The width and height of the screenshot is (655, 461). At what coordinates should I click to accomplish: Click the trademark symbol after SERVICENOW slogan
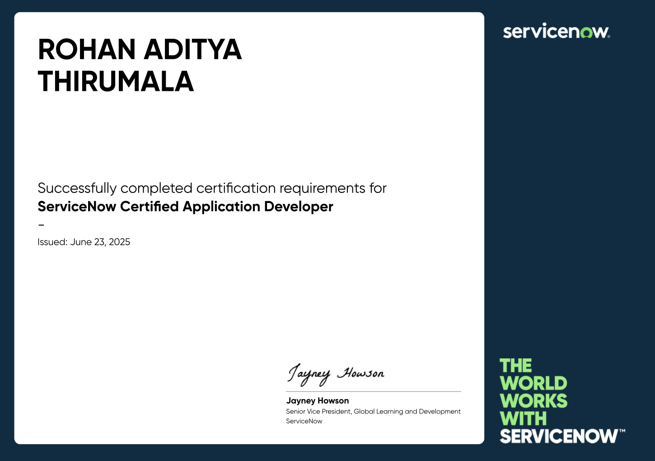(622, 431)
